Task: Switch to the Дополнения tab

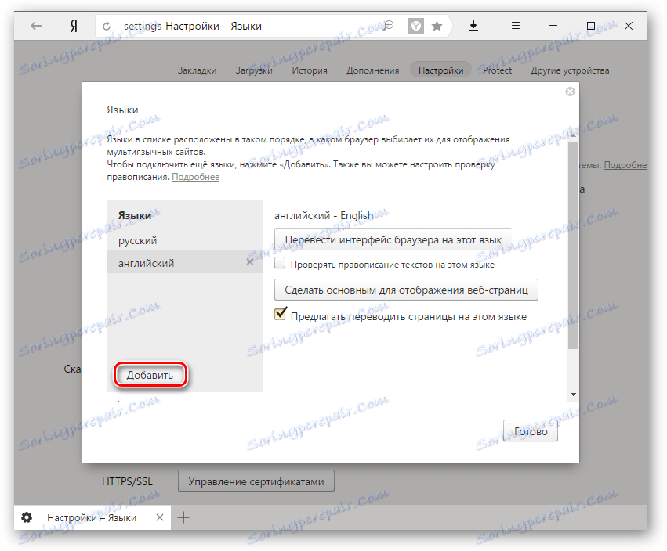Action: pyautogui.click(x=372, y=70)
